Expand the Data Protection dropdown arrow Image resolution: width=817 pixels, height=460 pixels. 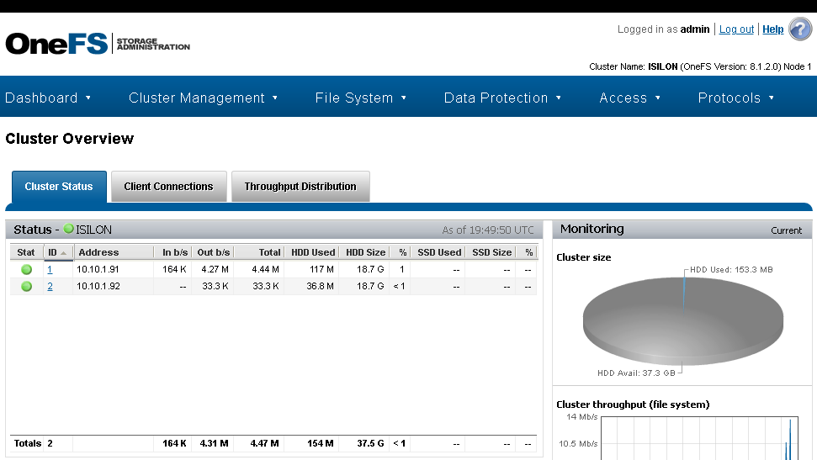[558, 98]
